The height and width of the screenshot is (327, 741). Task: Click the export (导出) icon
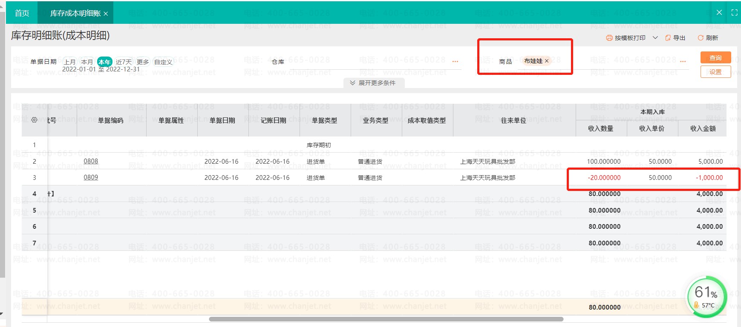(668, 38)
